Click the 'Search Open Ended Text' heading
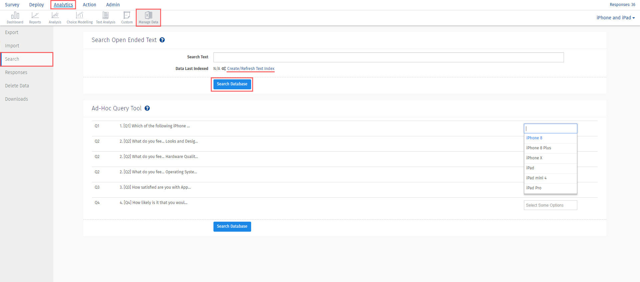Screen dimensions: 640x282 (124, 40)
